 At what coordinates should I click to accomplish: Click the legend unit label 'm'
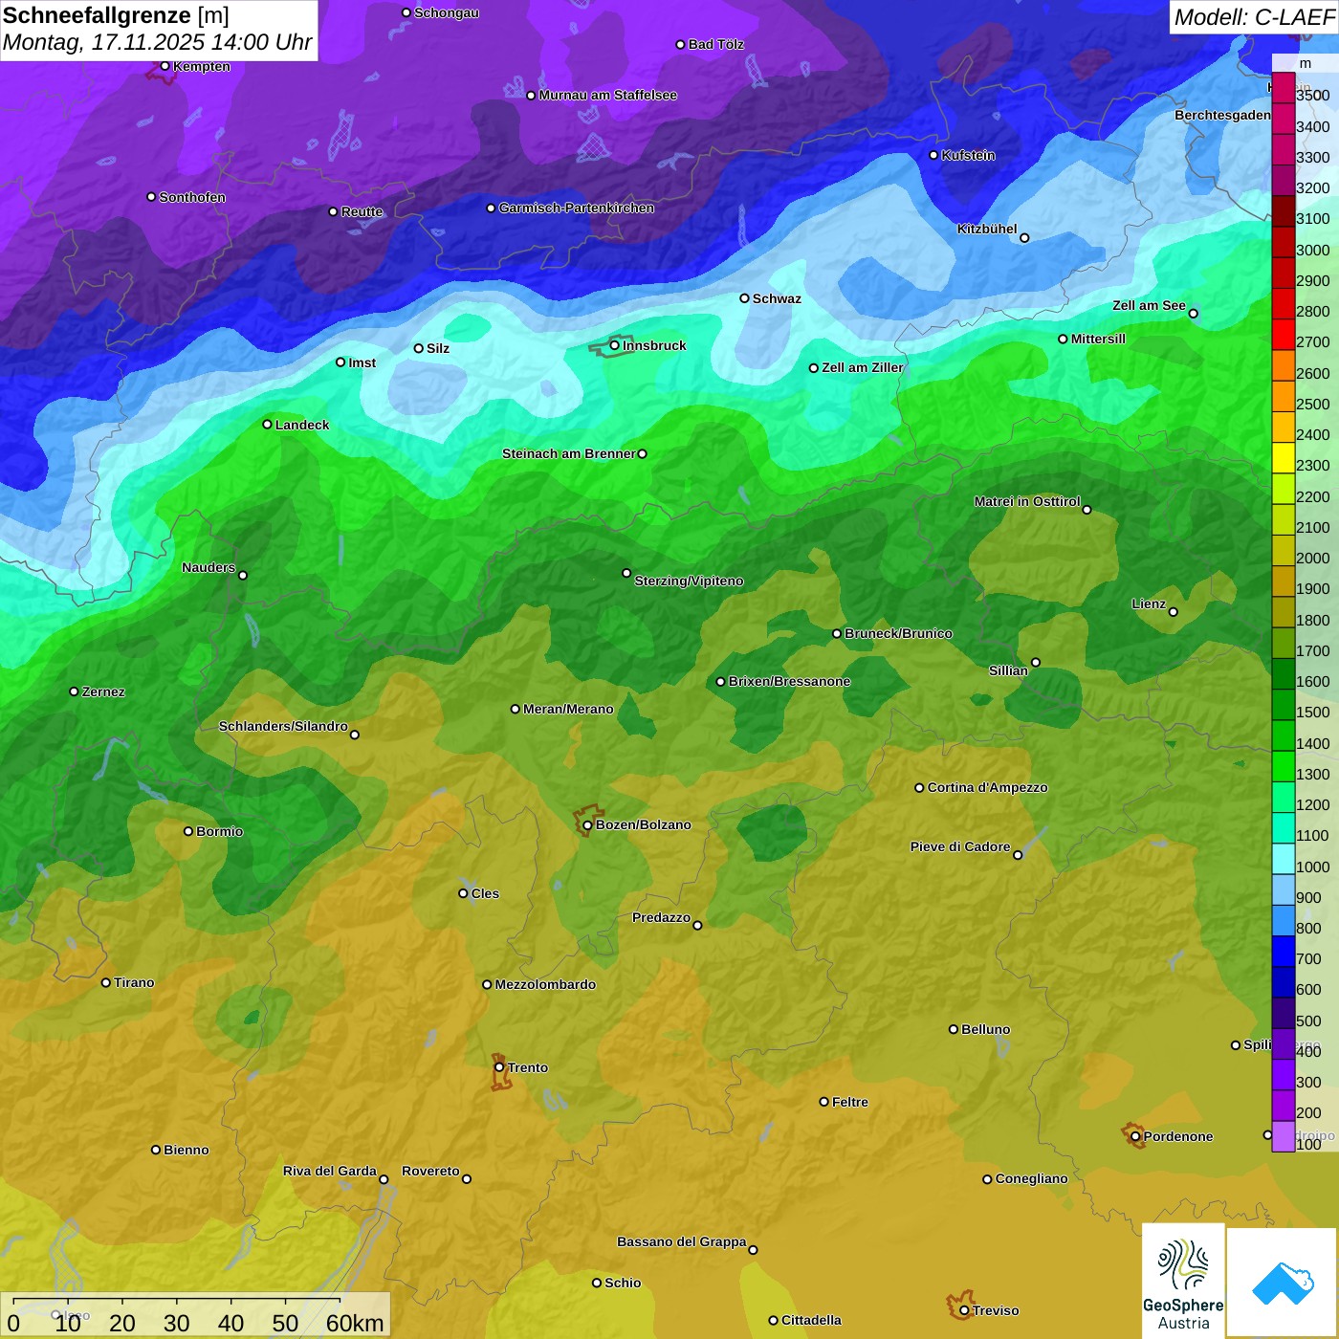click(x=1306, y=63)
